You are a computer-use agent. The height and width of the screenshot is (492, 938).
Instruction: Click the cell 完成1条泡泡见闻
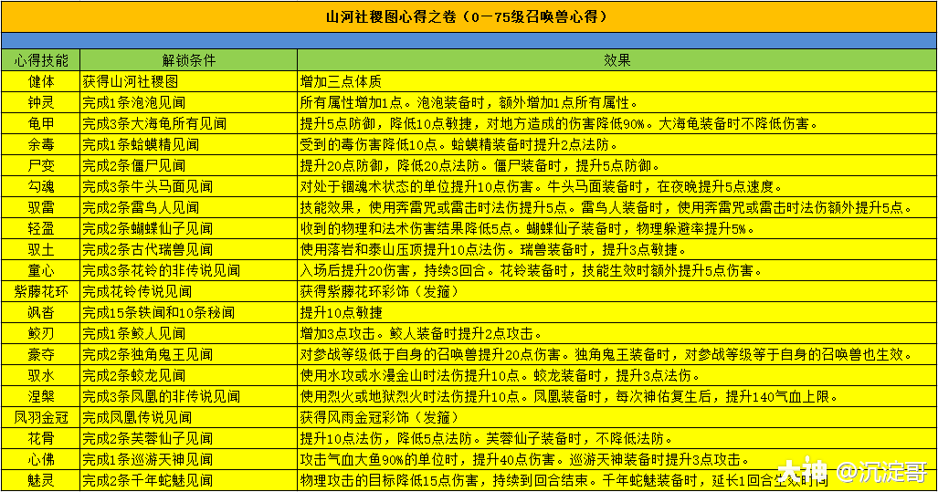pyautogui.click(x=188, y=102)
